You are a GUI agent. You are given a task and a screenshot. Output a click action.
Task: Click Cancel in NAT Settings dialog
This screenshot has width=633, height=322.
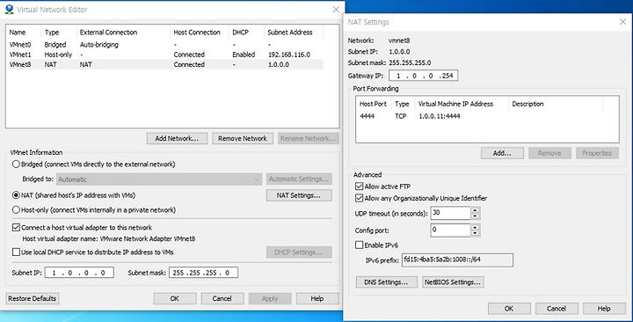coord(557,308)
